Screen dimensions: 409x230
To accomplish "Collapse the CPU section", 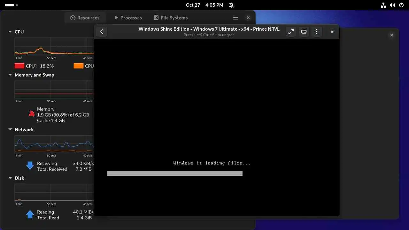I will pyautogui.click(x=10, y=32).
